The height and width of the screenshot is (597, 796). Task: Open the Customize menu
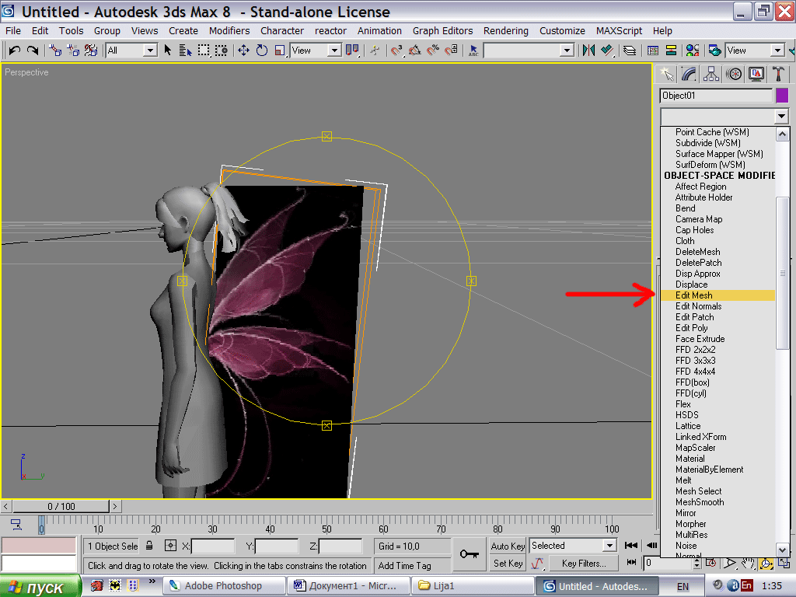tap(562, 31)
